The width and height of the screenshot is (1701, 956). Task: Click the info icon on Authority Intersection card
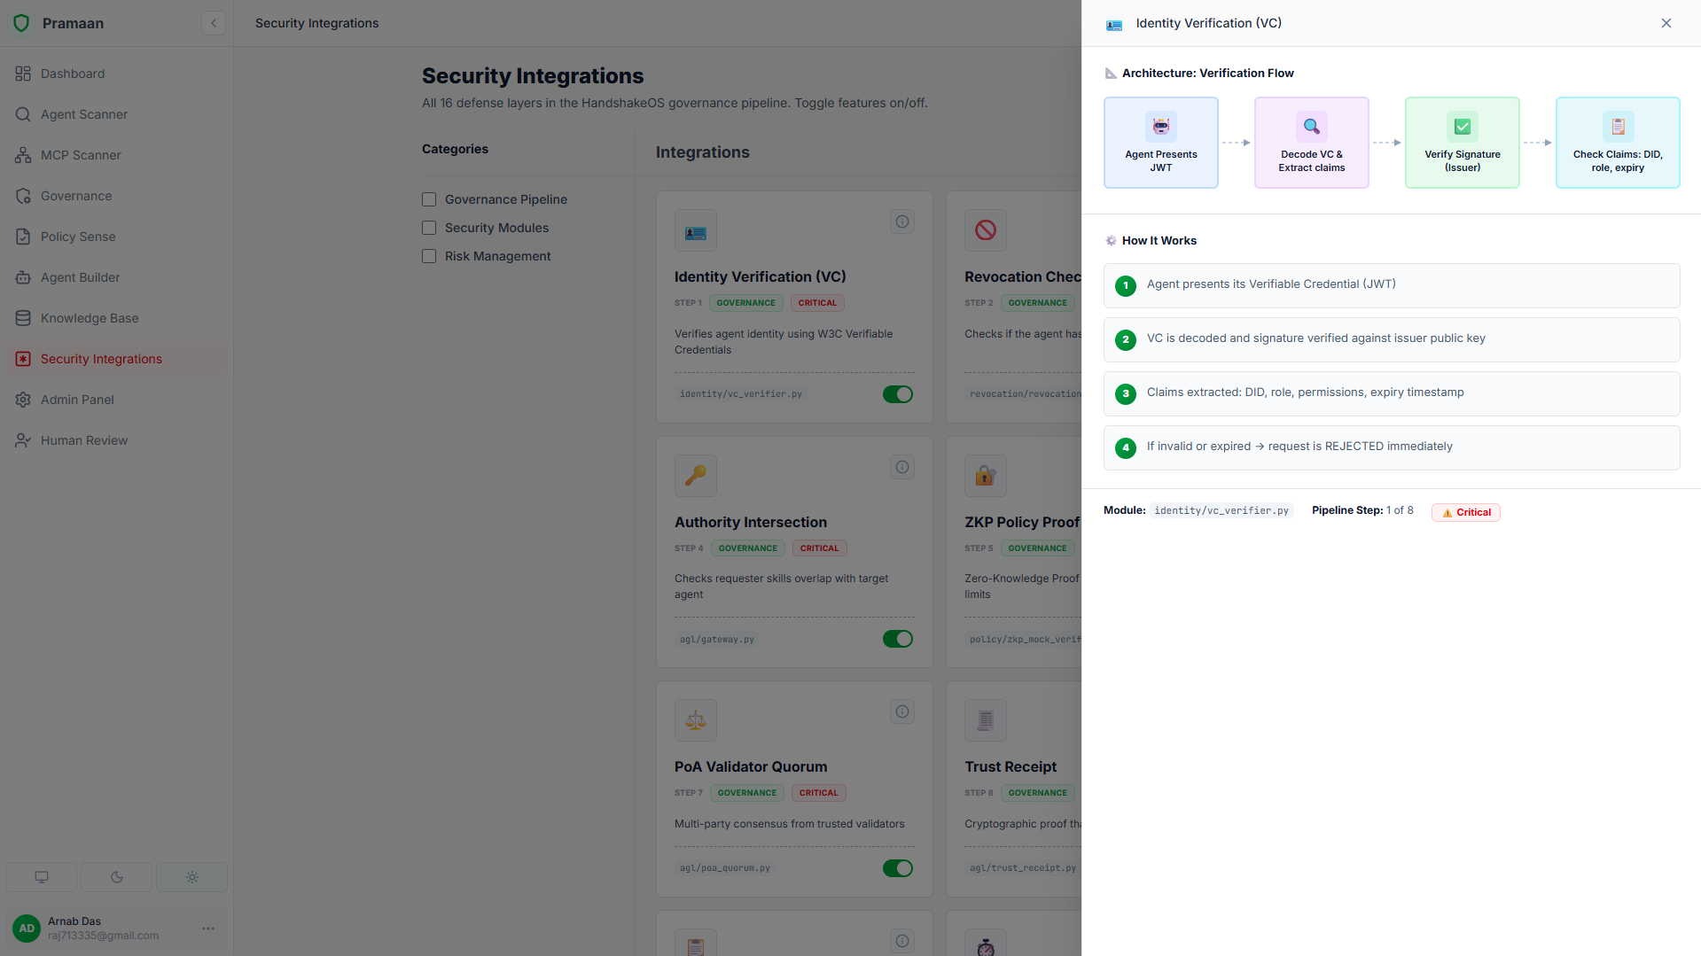(902, 467)
